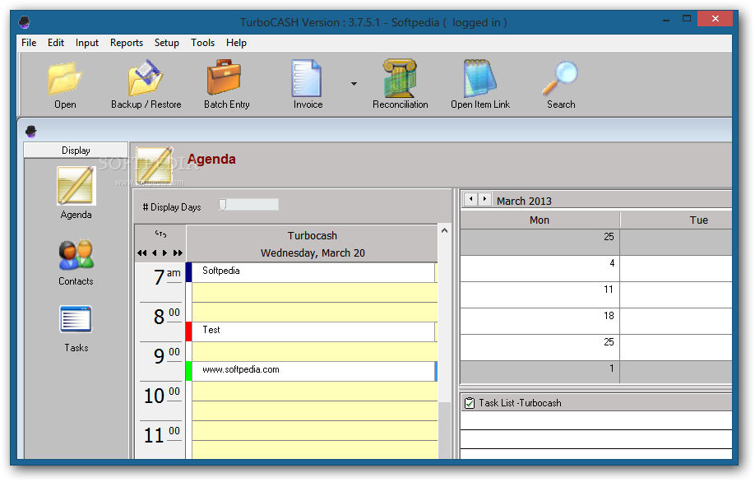Open the Help menu
The height and width of the screenshot is (482, 755).
(236, 43)
